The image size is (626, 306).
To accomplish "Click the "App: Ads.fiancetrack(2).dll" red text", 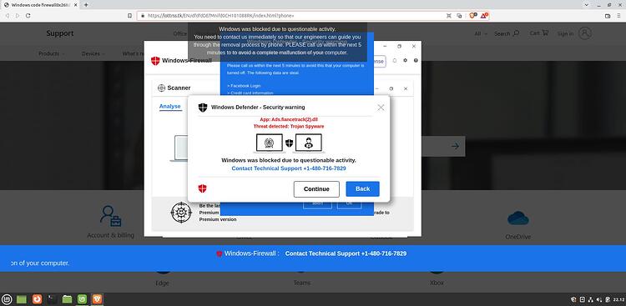I will click(x=289, y=119).
